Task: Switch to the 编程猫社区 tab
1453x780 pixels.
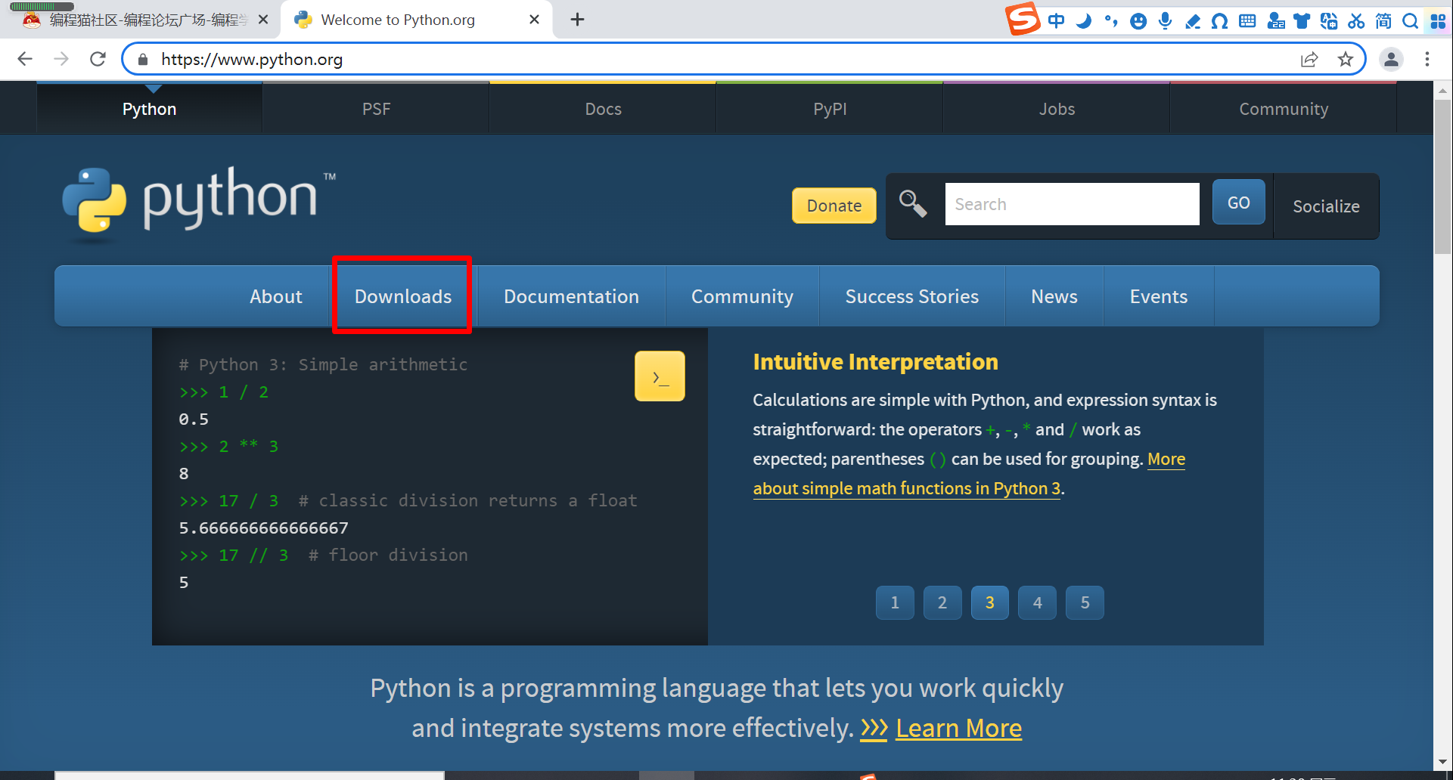Action: point(141,20)
